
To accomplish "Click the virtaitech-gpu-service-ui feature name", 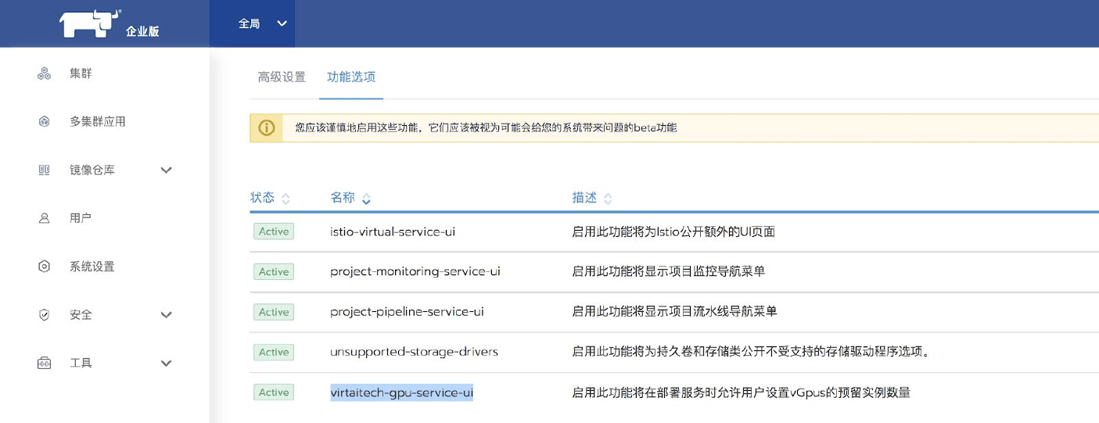I will [401, 393].
